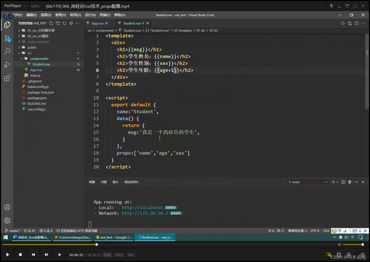The width and height of the screenshot is (370, 262).
Task: Open the Search view in activity bar
Action: 7,51
